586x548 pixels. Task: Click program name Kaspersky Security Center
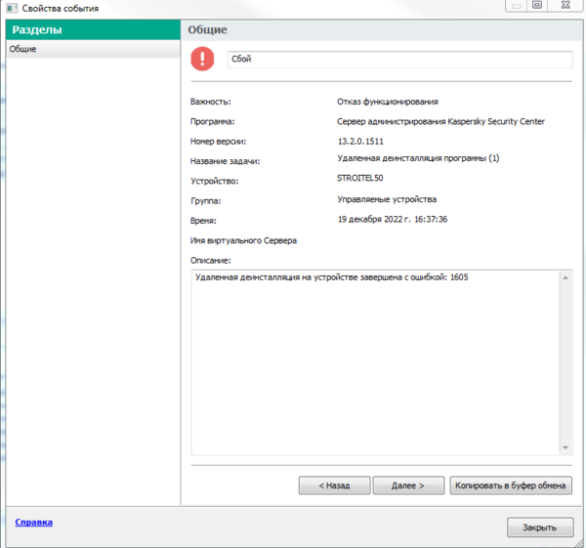click(x=440, y=121)
